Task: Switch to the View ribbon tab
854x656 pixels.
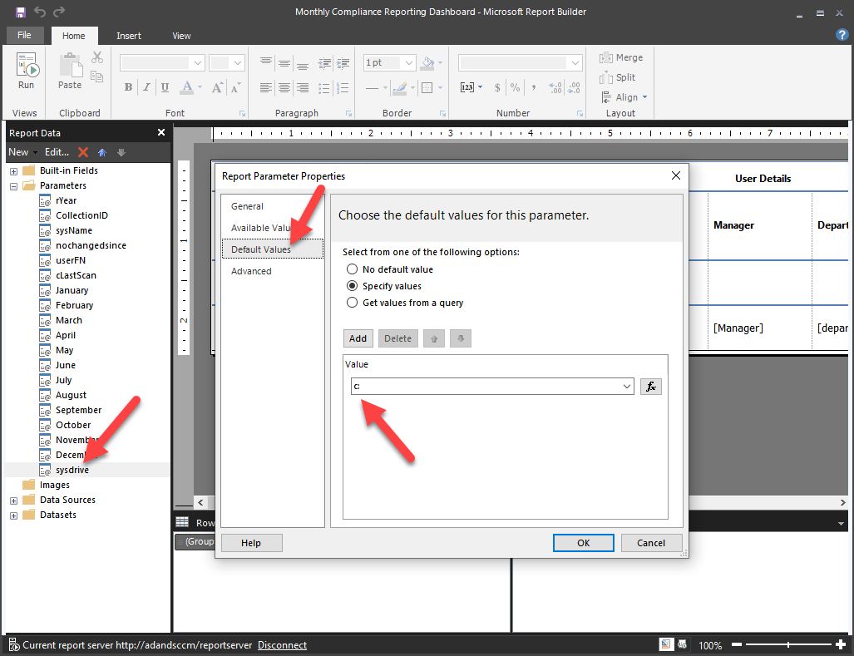Action: click(181, 36)
